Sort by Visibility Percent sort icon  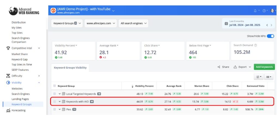tap(132, 86)
